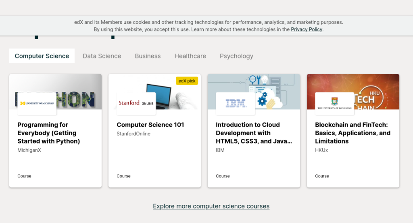Click the IBM logo
413x223 pixels.
click(236, 104)
